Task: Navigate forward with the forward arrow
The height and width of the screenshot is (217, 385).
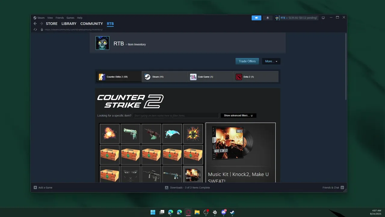Action: click(41, 24)
